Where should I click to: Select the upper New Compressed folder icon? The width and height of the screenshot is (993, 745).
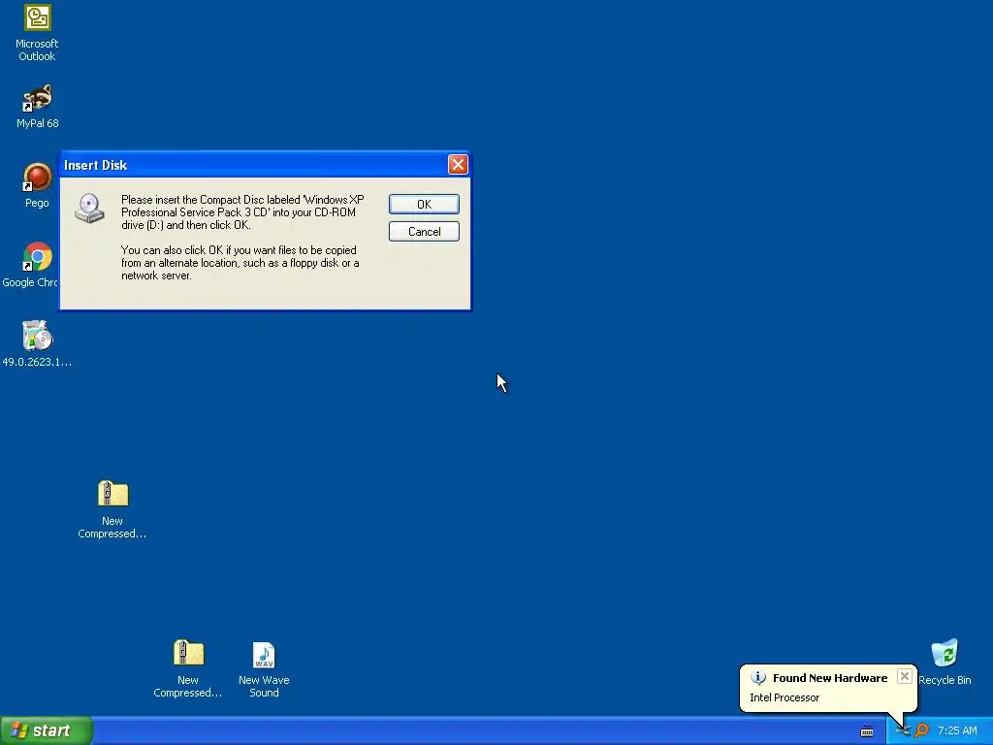[x=112, y=510]
